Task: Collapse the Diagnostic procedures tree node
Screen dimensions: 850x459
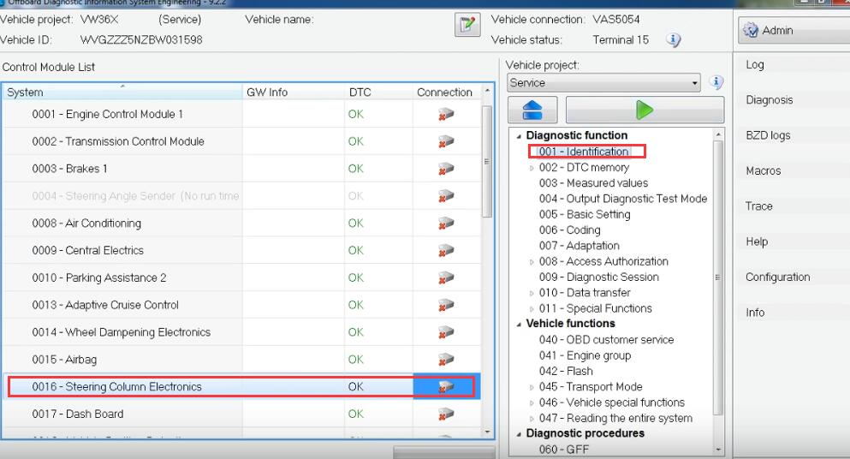Action: [x=519, y=434]
